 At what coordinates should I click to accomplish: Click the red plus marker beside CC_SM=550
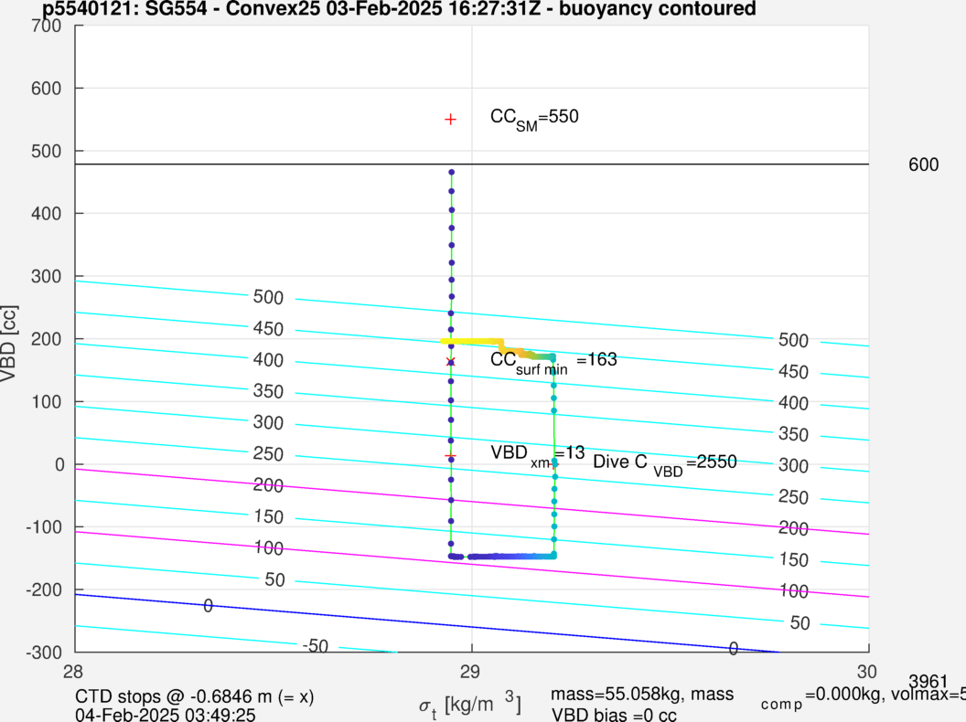(x=450, y=119)
